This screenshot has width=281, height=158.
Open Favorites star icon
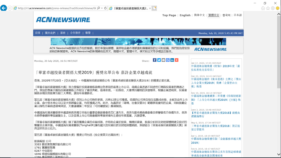pyautogui.click(x=268, y=8)
